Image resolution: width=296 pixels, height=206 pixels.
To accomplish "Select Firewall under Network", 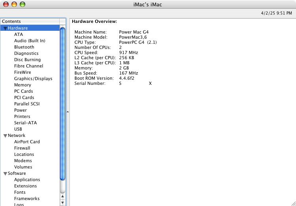I will point(22,148).
